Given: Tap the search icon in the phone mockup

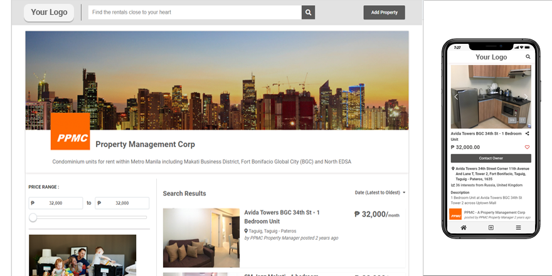Looking at the screenshot, I should click(528, 56).
